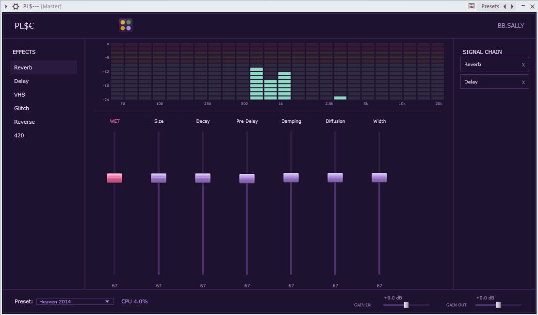Remove Delay from the signal chain

[523, 82]
